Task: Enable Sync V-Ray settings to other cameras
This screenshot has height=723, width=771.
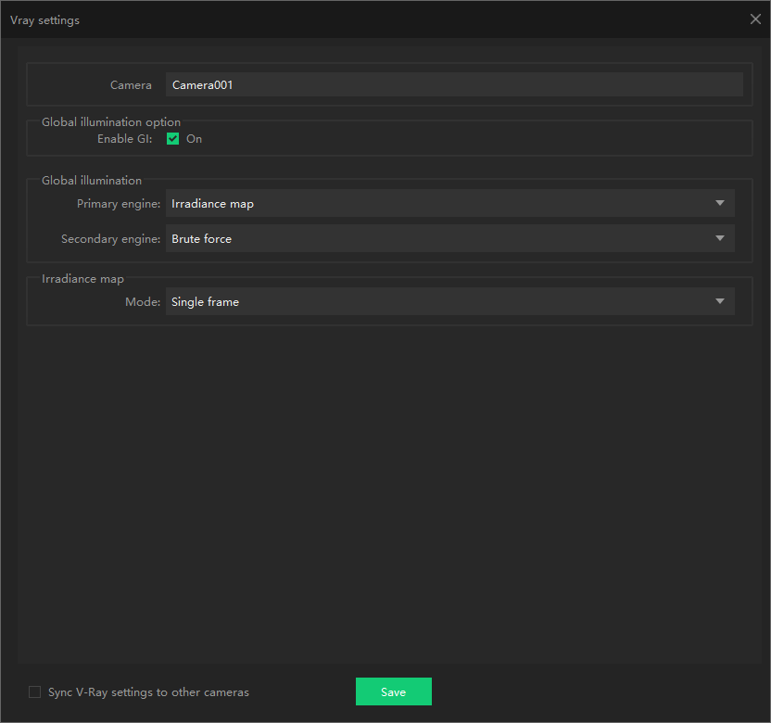Action: point(35,692)
